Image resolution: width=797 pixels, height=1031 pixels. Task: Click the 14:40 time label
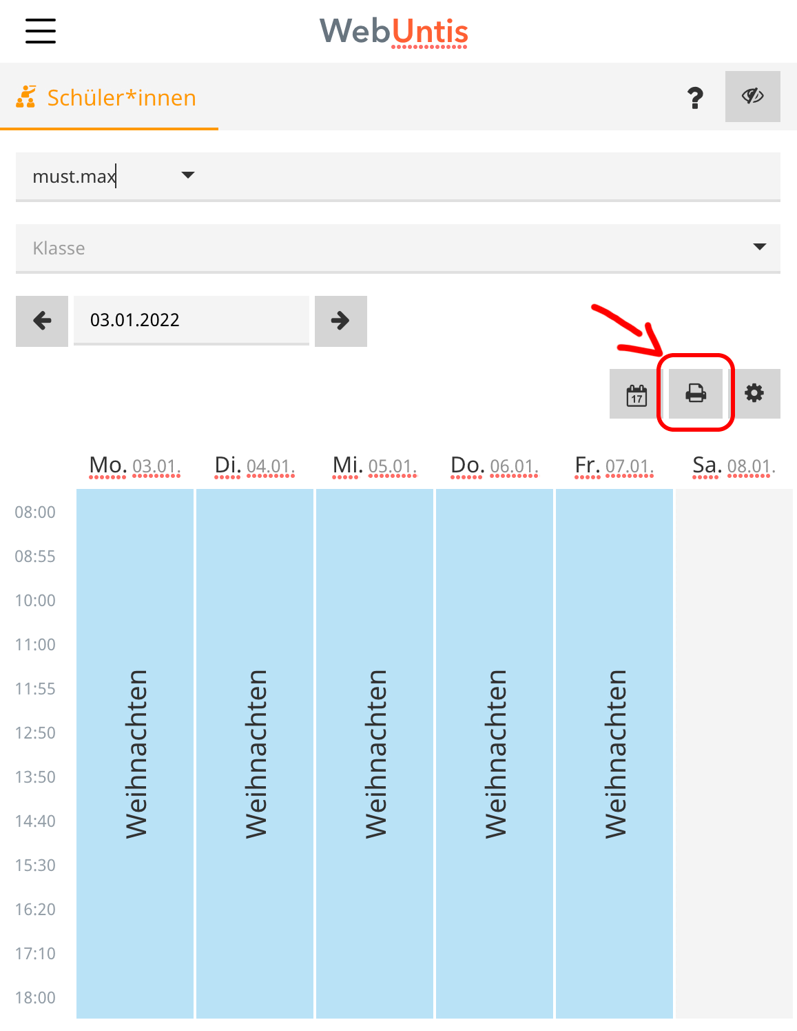pyautogui.click(x=35, y=821)
